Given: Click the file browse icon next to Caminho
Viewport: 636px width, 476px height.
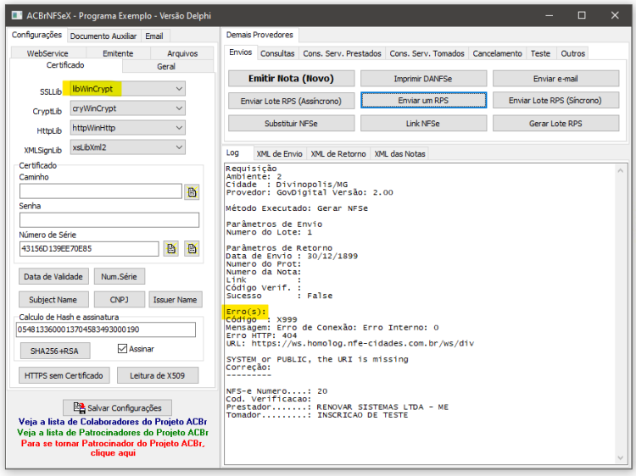Looking at the screenshot, I should point(192,192).
